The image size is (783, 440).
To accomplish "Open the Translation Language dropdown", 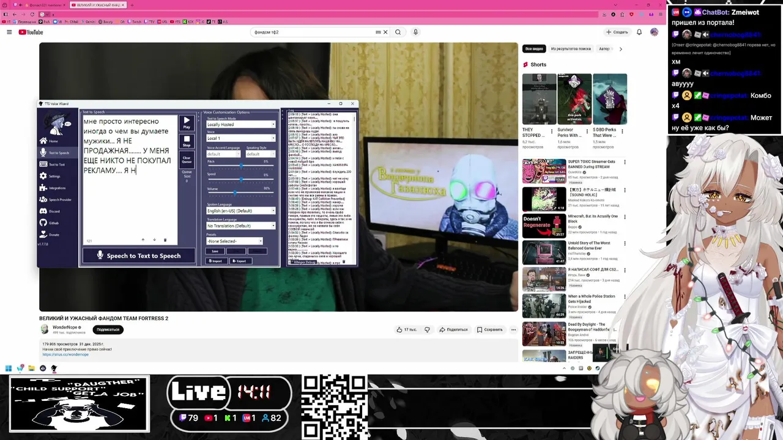I will point(241,226).
